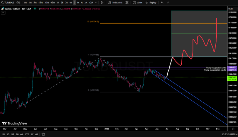
Task: Click the TradingView logo
Action: pos(14,123)
